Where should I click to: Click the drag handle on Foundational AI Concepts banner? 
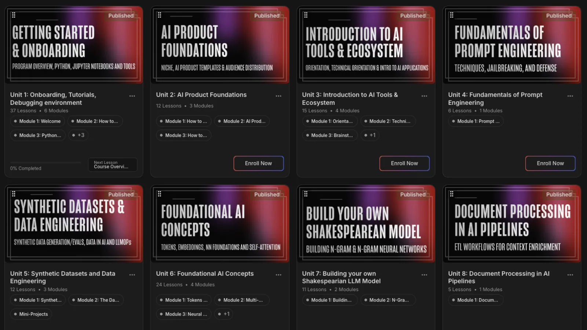click(160, 194)
